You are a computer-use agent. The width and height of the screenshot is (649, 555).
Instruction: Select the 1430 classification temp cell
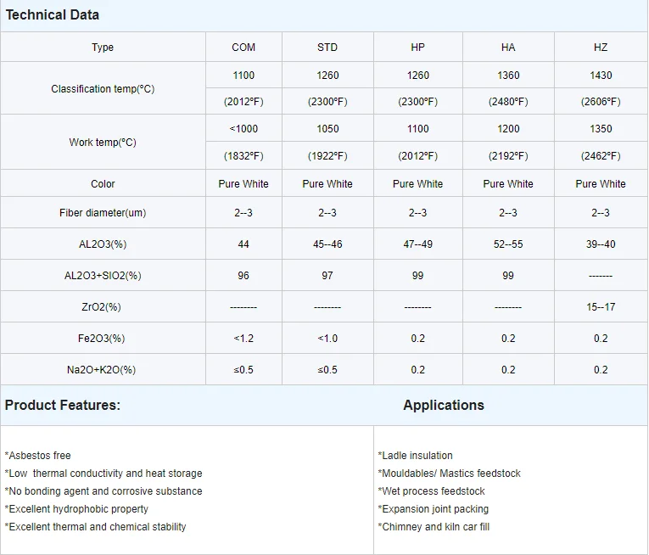[601, 76]
